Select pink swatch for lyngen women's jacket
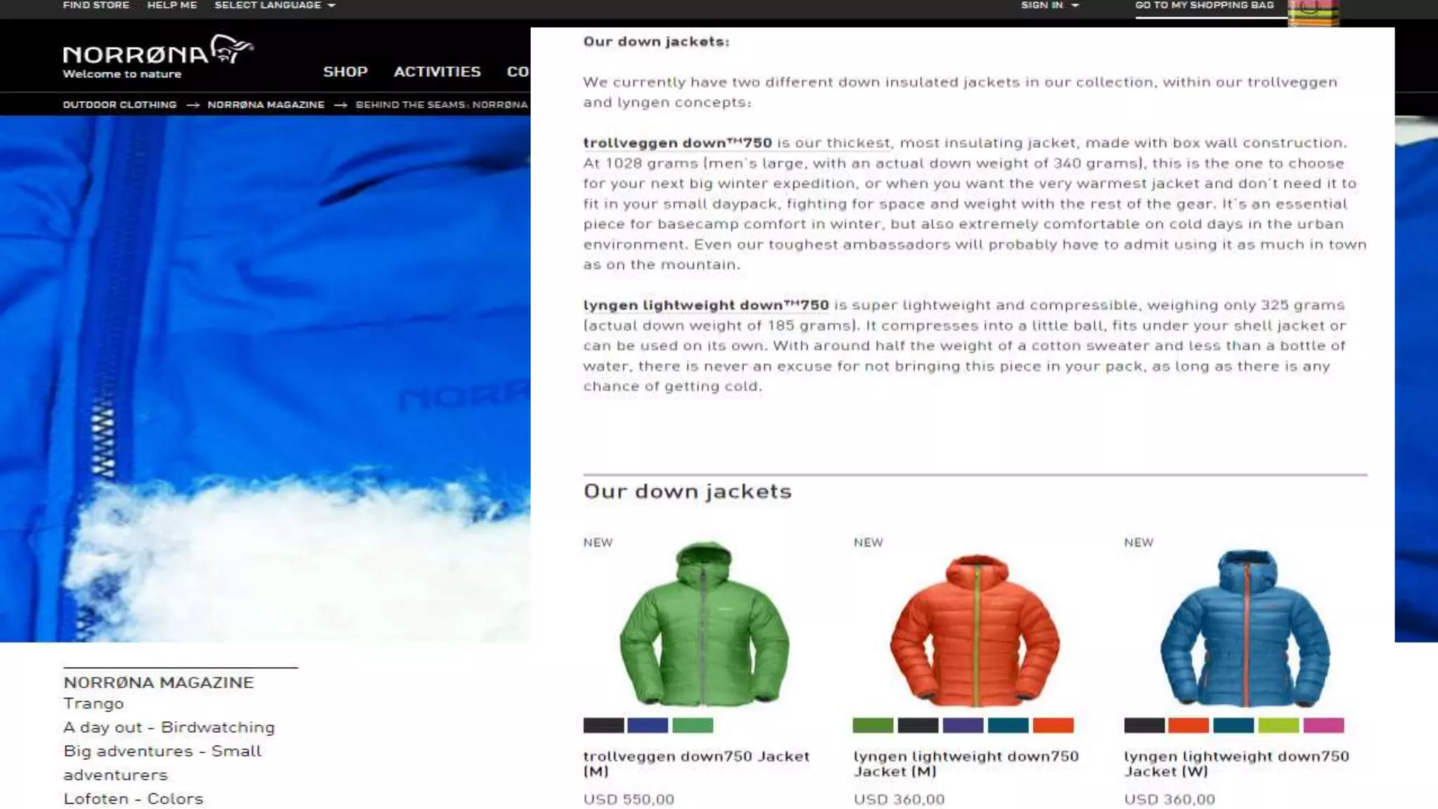This screenshot has height=809, width=1438. click(1324, 725)
